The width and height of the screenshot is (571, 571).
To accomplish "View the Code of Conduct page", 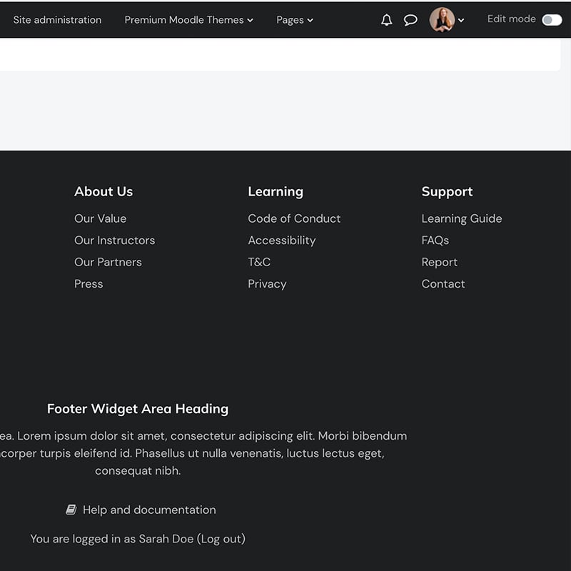I will point(294,218).
